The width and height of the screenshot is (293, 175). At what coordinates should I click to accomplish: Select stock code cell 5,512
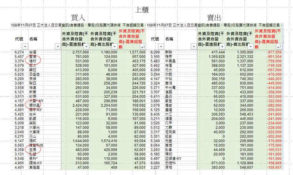click(x=155, y=127)
